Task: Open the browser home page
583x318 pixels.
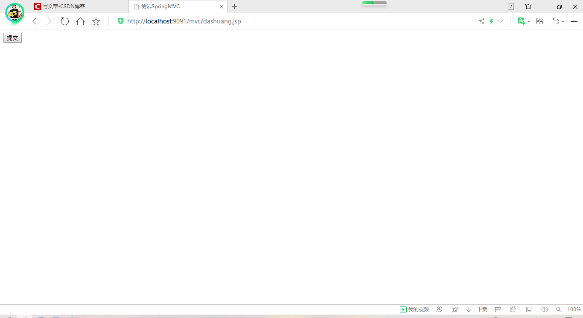Action: click(80, 21)
